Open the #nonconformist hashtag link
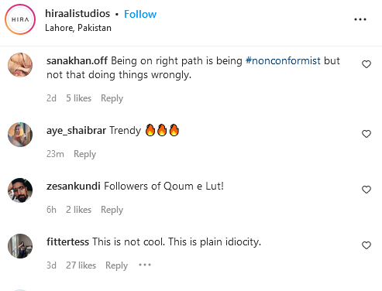This screenshot has width=382, height=291. click(283, 61)
